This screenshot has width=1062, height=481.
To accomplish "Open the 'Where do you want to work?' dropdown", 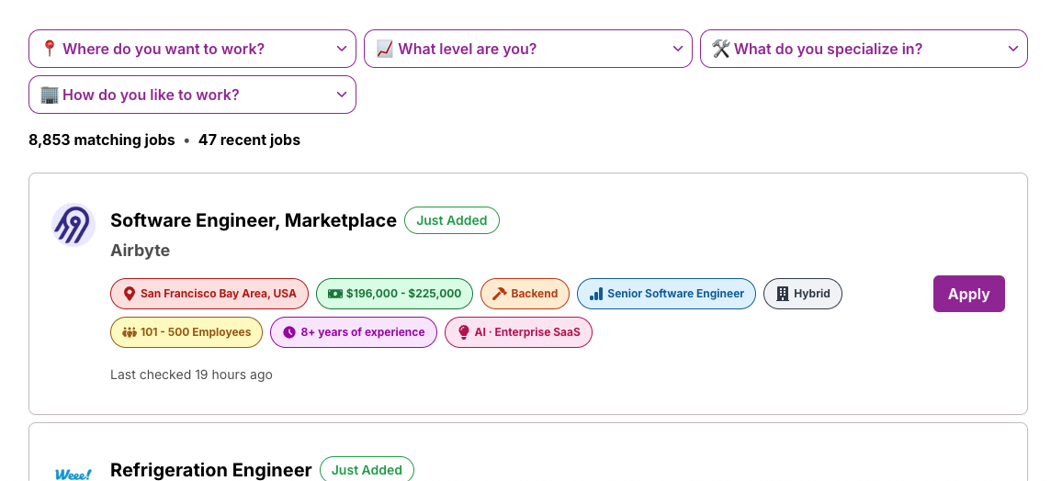I will 192,49.
